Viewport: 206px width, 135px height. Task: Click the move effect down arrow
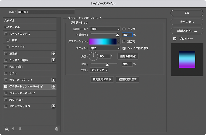[20, 129]
